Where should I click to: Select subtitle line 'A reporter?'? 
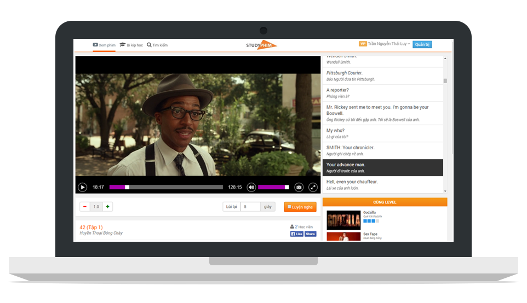point(383,93)
